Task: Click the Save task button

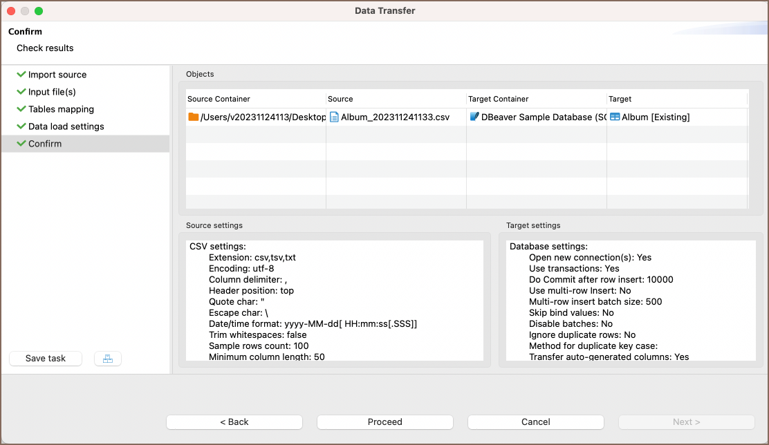Action: [x=46, y=359]
